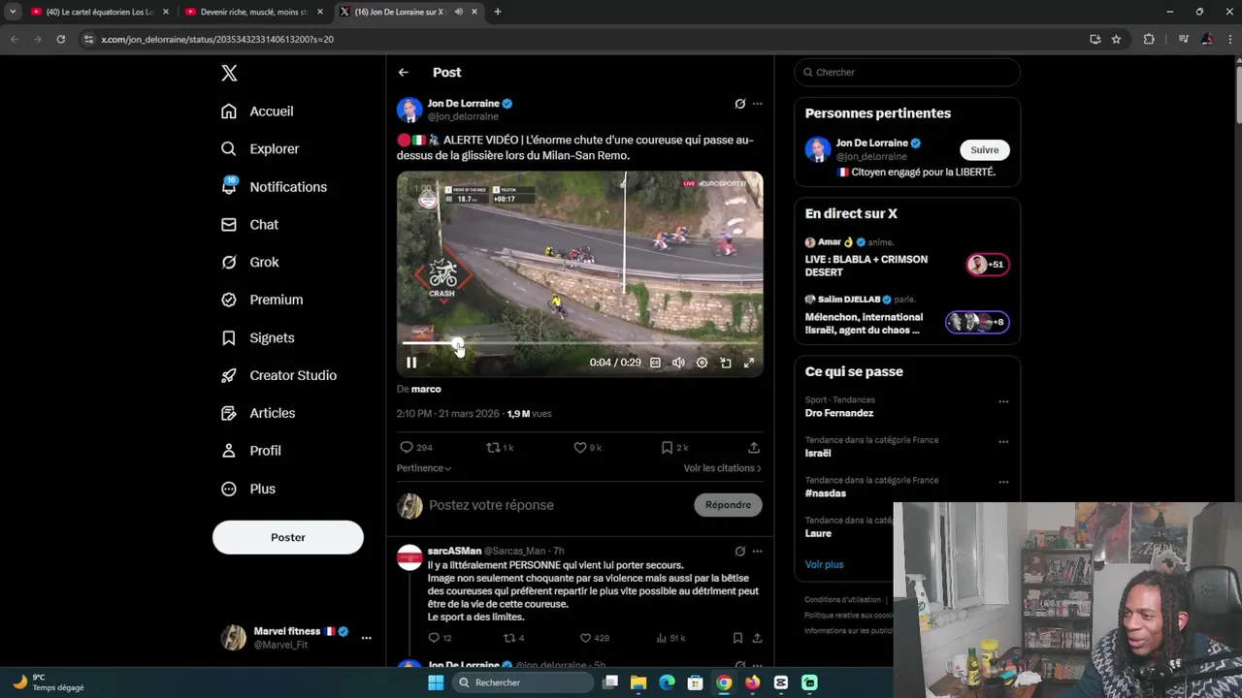Open more options on sarcASMan comment
This screenshot has height=698, width=1242.
click(757, 552)
